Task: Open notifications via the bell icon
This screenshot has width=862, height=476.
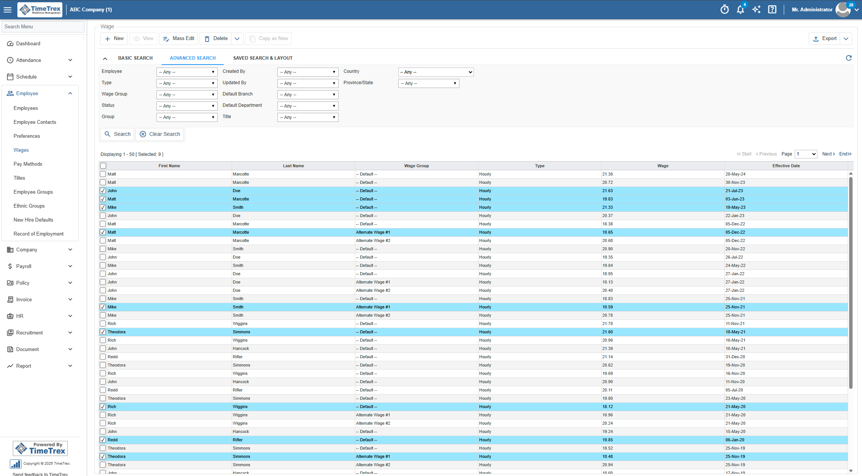Action: pyautogui.click(x=740, y=9)
